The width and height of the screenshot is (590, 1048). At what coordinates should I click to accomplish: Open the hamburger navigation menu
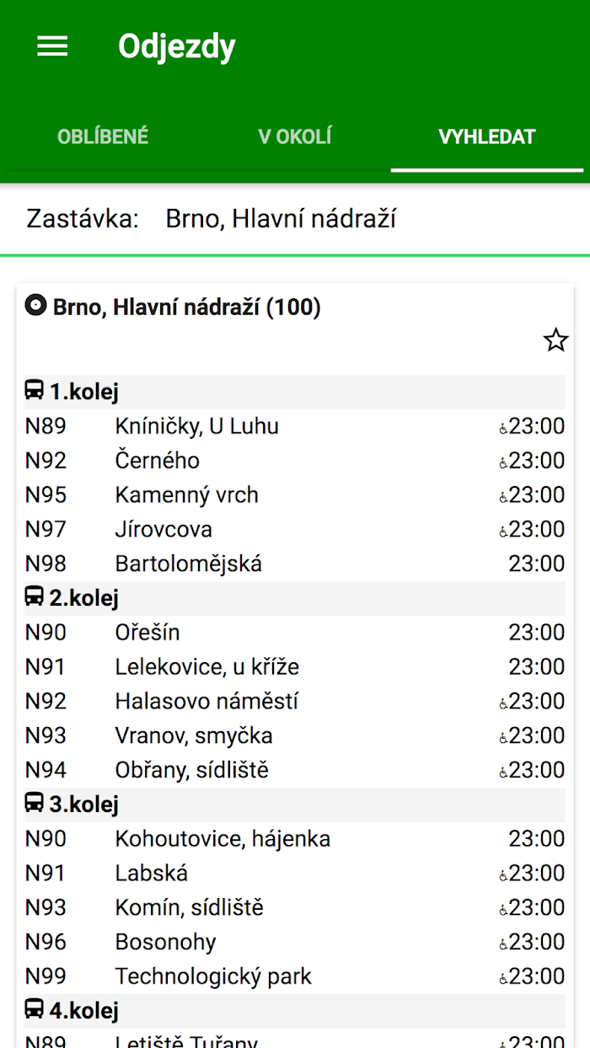point(52,46)
